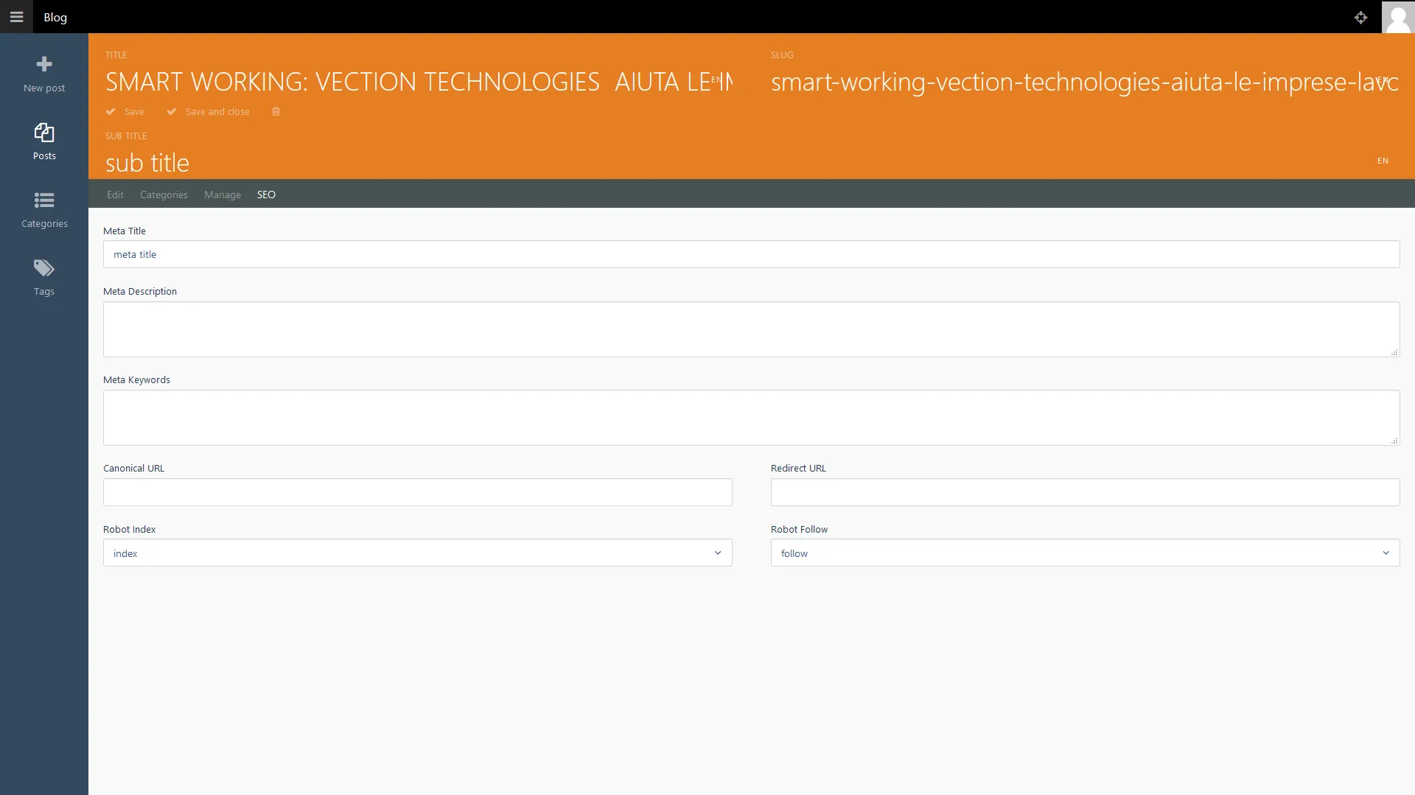This screenshot has width=1415, height=795.
Task: Click the move/crosshair icon in top bar
Action: point(1360,17)
